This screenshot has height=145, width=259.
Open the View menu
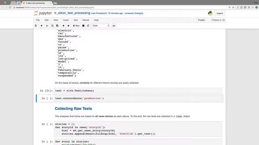[x=56, y=20]
